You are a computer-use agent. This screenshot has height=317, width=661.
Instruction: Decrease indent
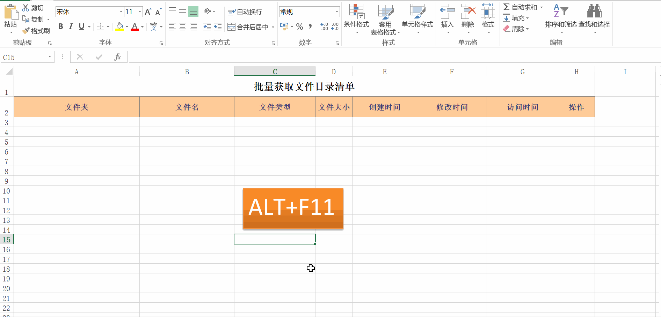pos(208,27)
